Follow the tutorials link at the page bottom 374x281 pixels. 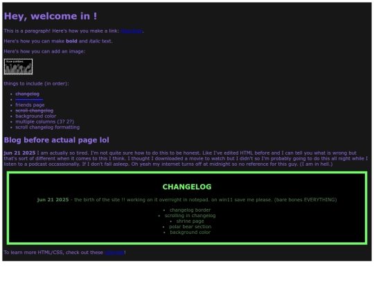click(x=114, y=253)
